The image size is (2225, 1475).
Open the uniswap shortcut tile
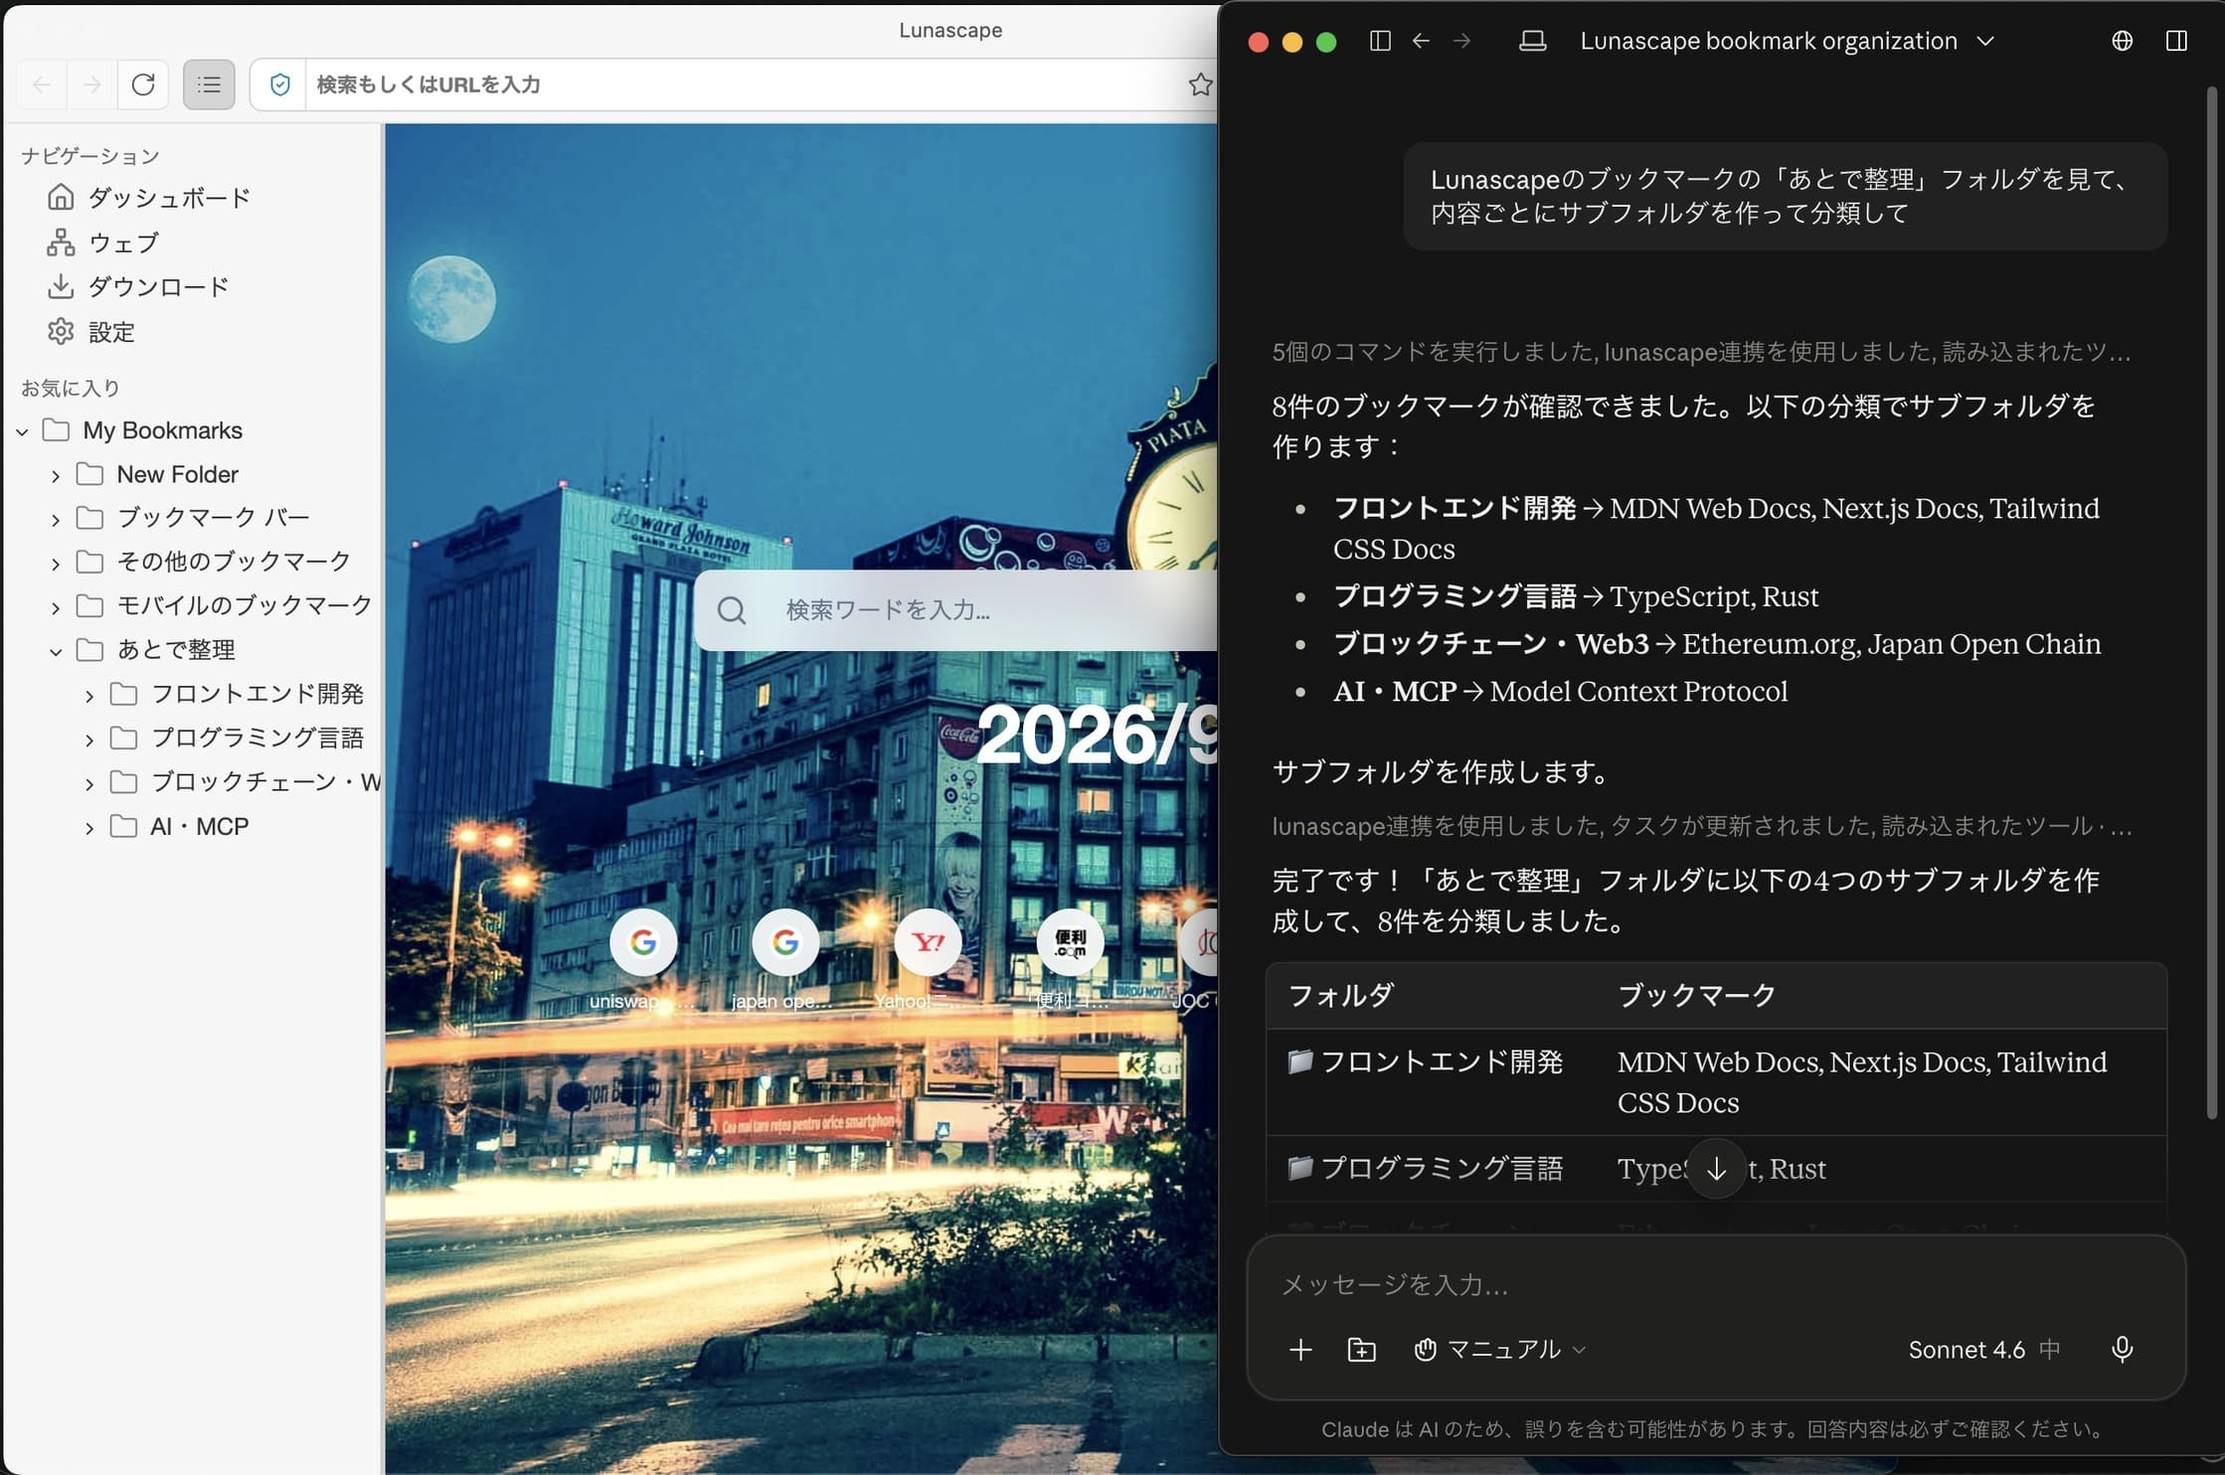click(643, 942)
